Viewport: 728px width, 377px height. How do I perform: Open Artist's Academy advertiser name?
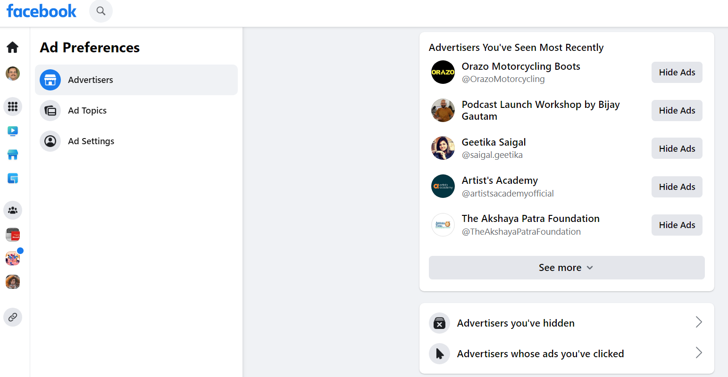point(500,180)
